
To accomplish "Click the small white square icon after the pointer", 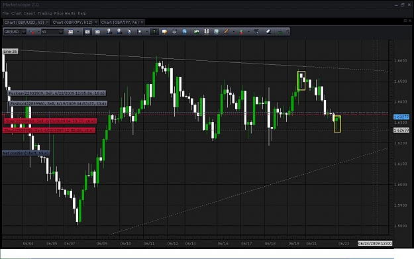I will (139, 32).
